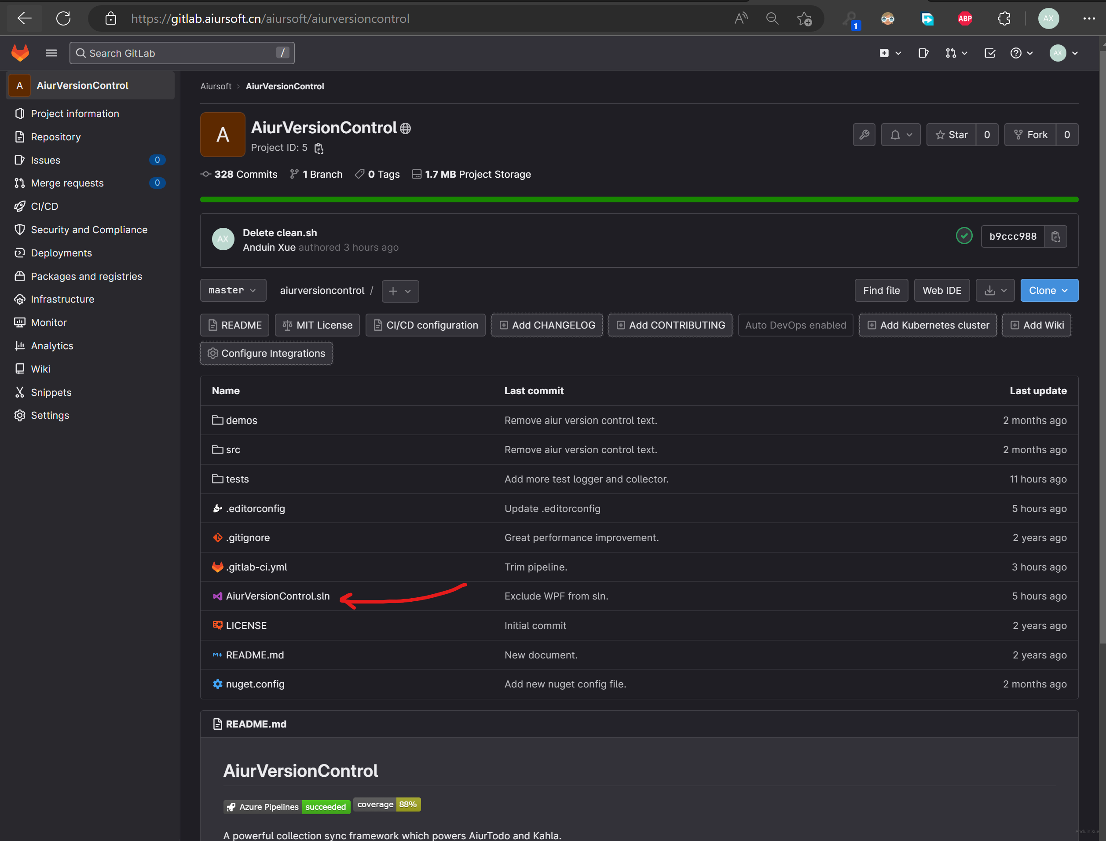This screenshot has width=1106, height=841.
Task: Click the green language progress bar
Action: coord(638,200)
